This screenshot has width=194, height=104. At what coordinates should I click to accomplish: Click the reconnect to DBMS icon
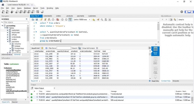pyautogui.click(x=42, y=12)
